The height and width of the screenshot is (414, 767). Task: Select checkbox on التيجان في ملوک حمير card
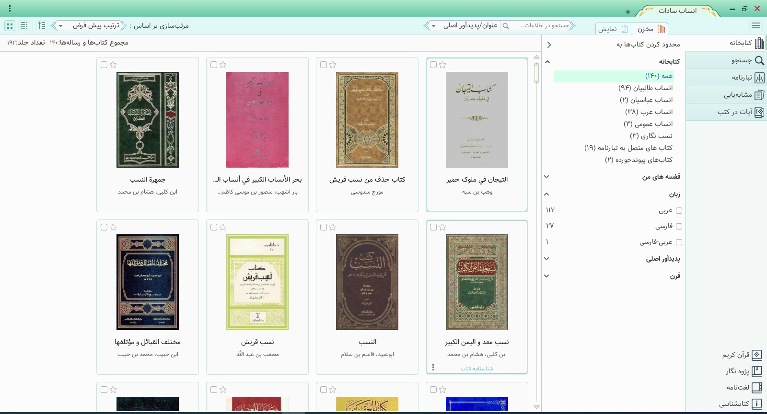pyautogui.click(x=433, y=65)
